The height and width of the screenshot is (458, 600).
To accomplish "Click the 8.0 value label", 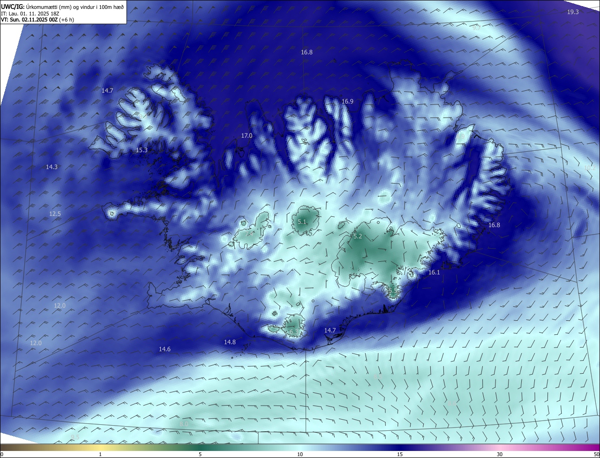I will (184, 424).
